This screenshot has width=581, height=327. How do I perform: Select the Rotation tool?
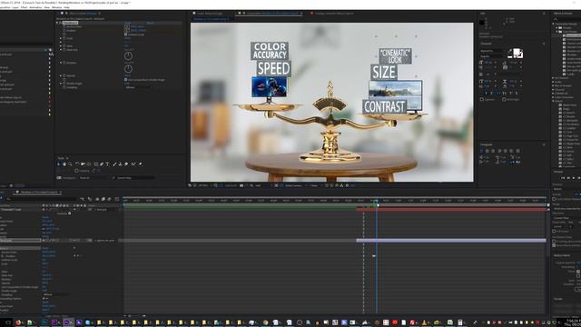77,163
